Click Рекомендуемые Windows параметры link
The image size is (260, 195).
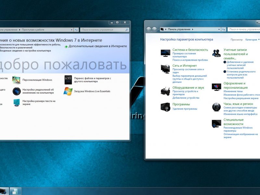click(238, 129)
